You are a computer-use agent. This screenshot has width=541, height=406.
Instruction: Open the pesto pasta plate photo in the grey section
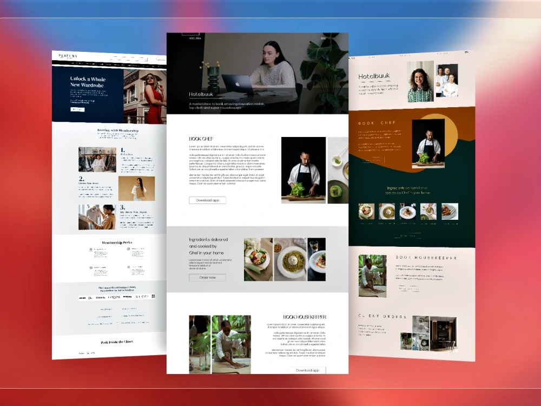tap(290, 259)
